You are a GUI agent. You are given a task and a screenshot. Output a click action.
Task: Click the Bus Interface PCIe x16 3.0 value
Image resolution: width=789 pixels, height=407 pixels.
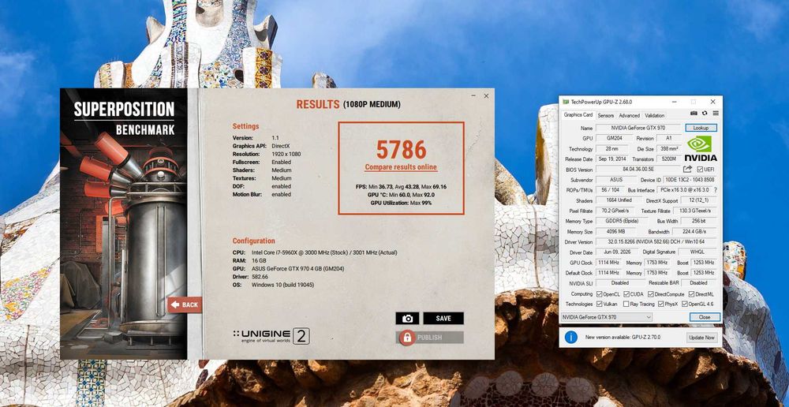[x=683, y=190]
